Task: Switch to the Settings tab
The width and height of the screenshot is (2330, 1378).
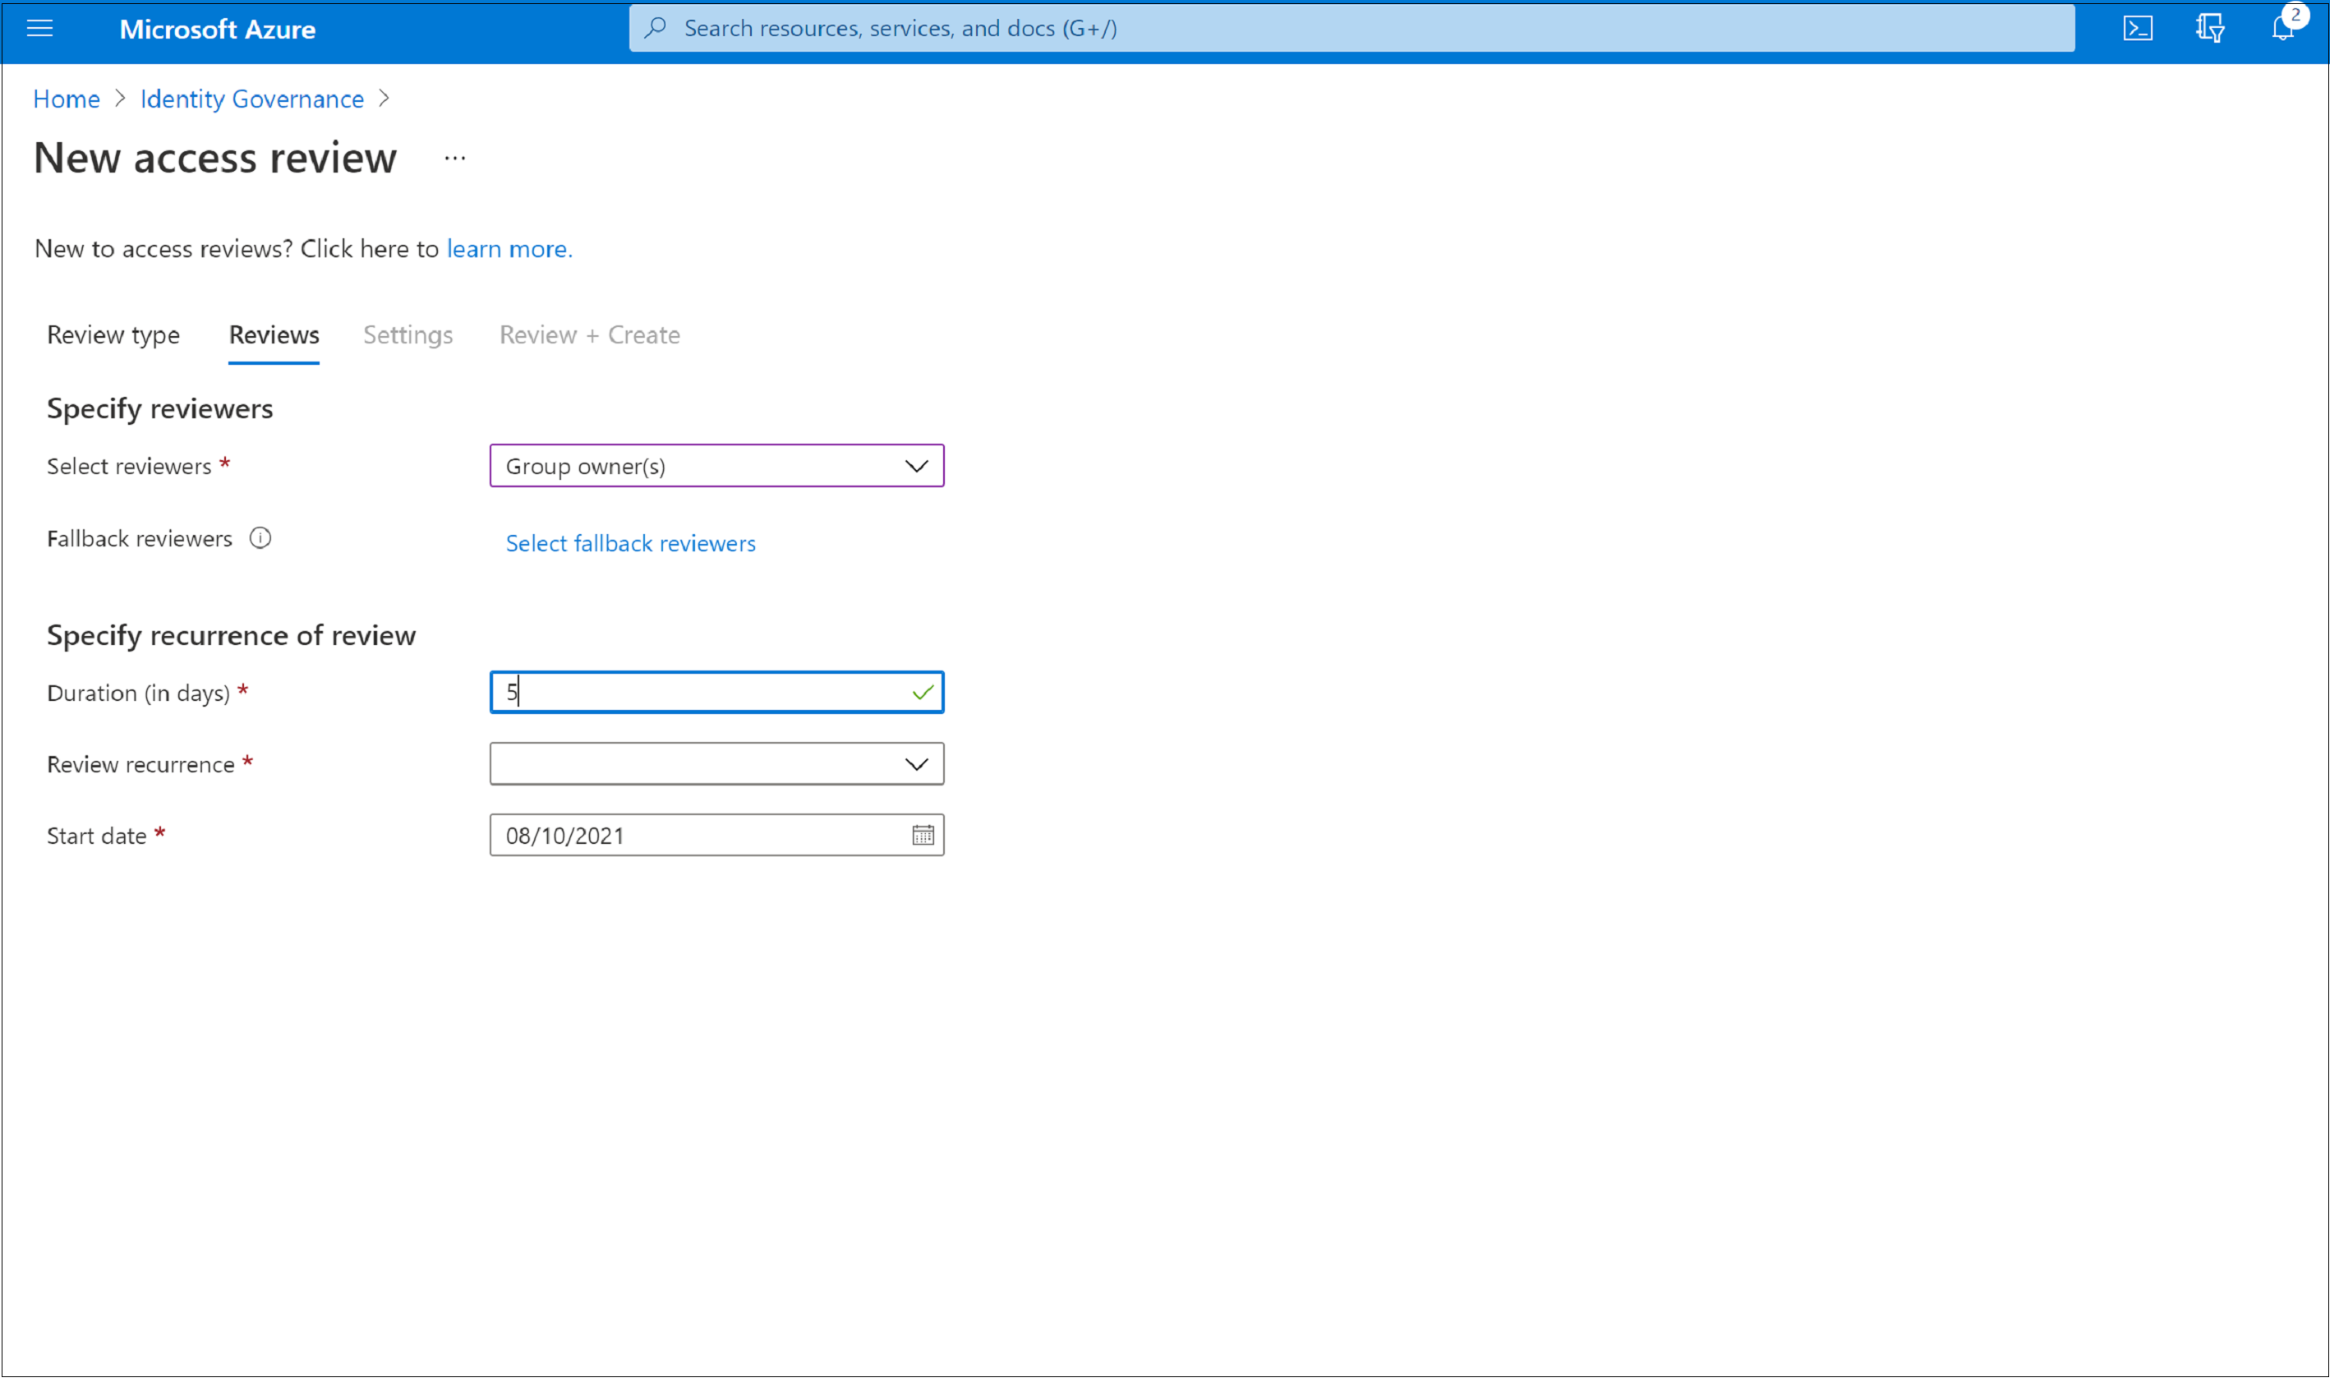Action: click(x=407, y=333)
